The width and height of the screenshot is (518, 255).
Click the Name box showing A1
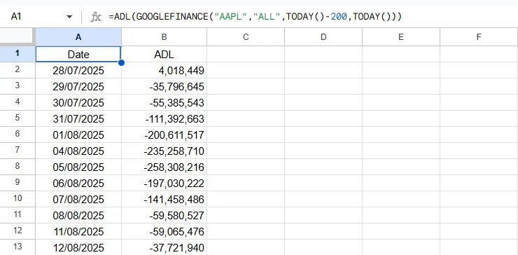click(16, 17)
